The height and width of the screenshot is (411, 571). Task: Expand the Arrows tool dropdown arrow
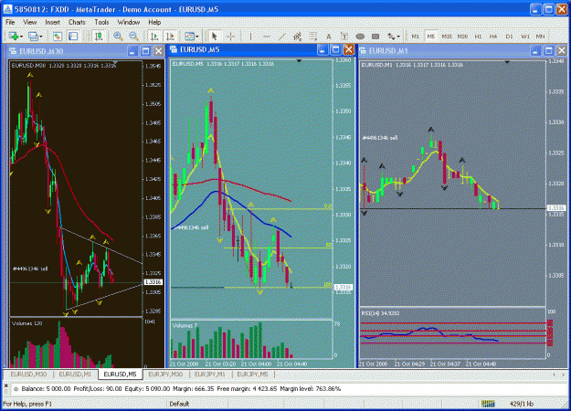click(398, 37)
